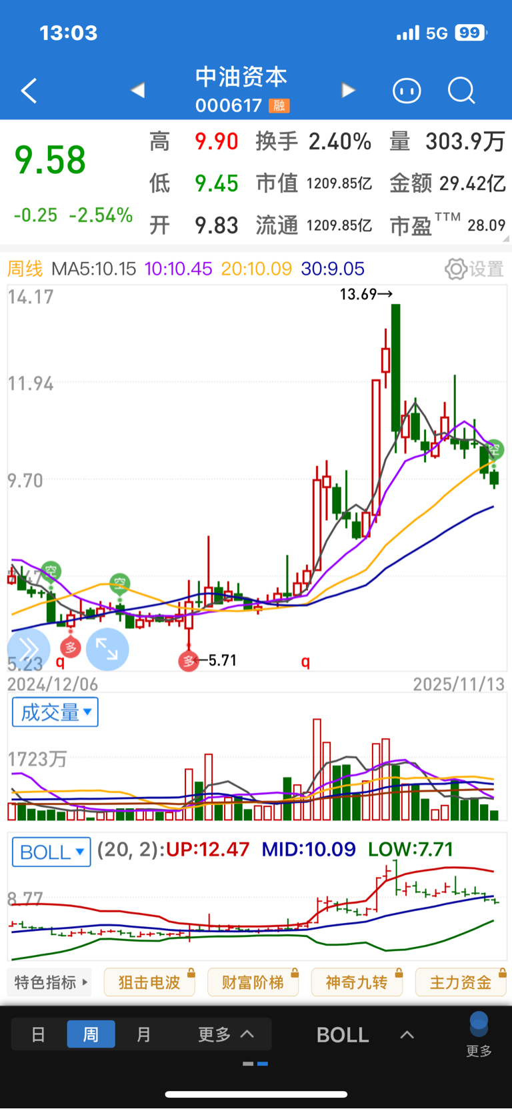Tap the turnover rate 2.40%
The height and width of the screenshot is (1109, 512).
tap(339, 141)
